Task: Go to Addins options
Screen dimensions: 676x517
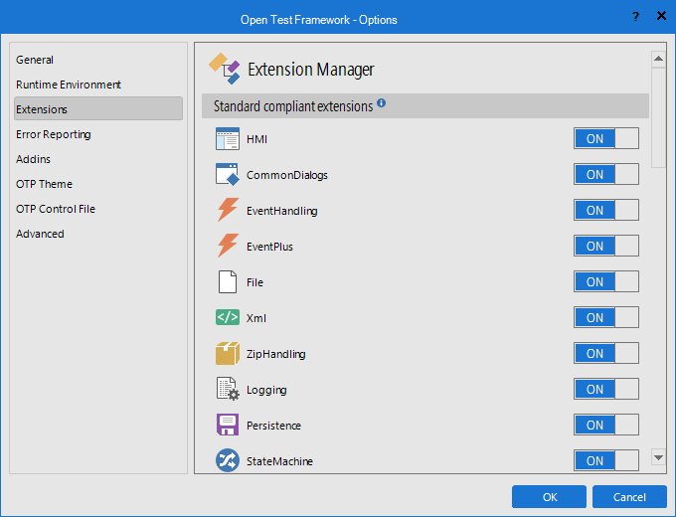Action: [98, 159]
